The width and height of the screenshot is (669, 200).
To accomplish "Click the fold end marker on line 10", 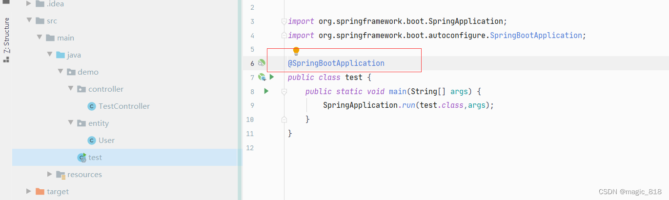I will pyautogui.click(x=284, y=119).
